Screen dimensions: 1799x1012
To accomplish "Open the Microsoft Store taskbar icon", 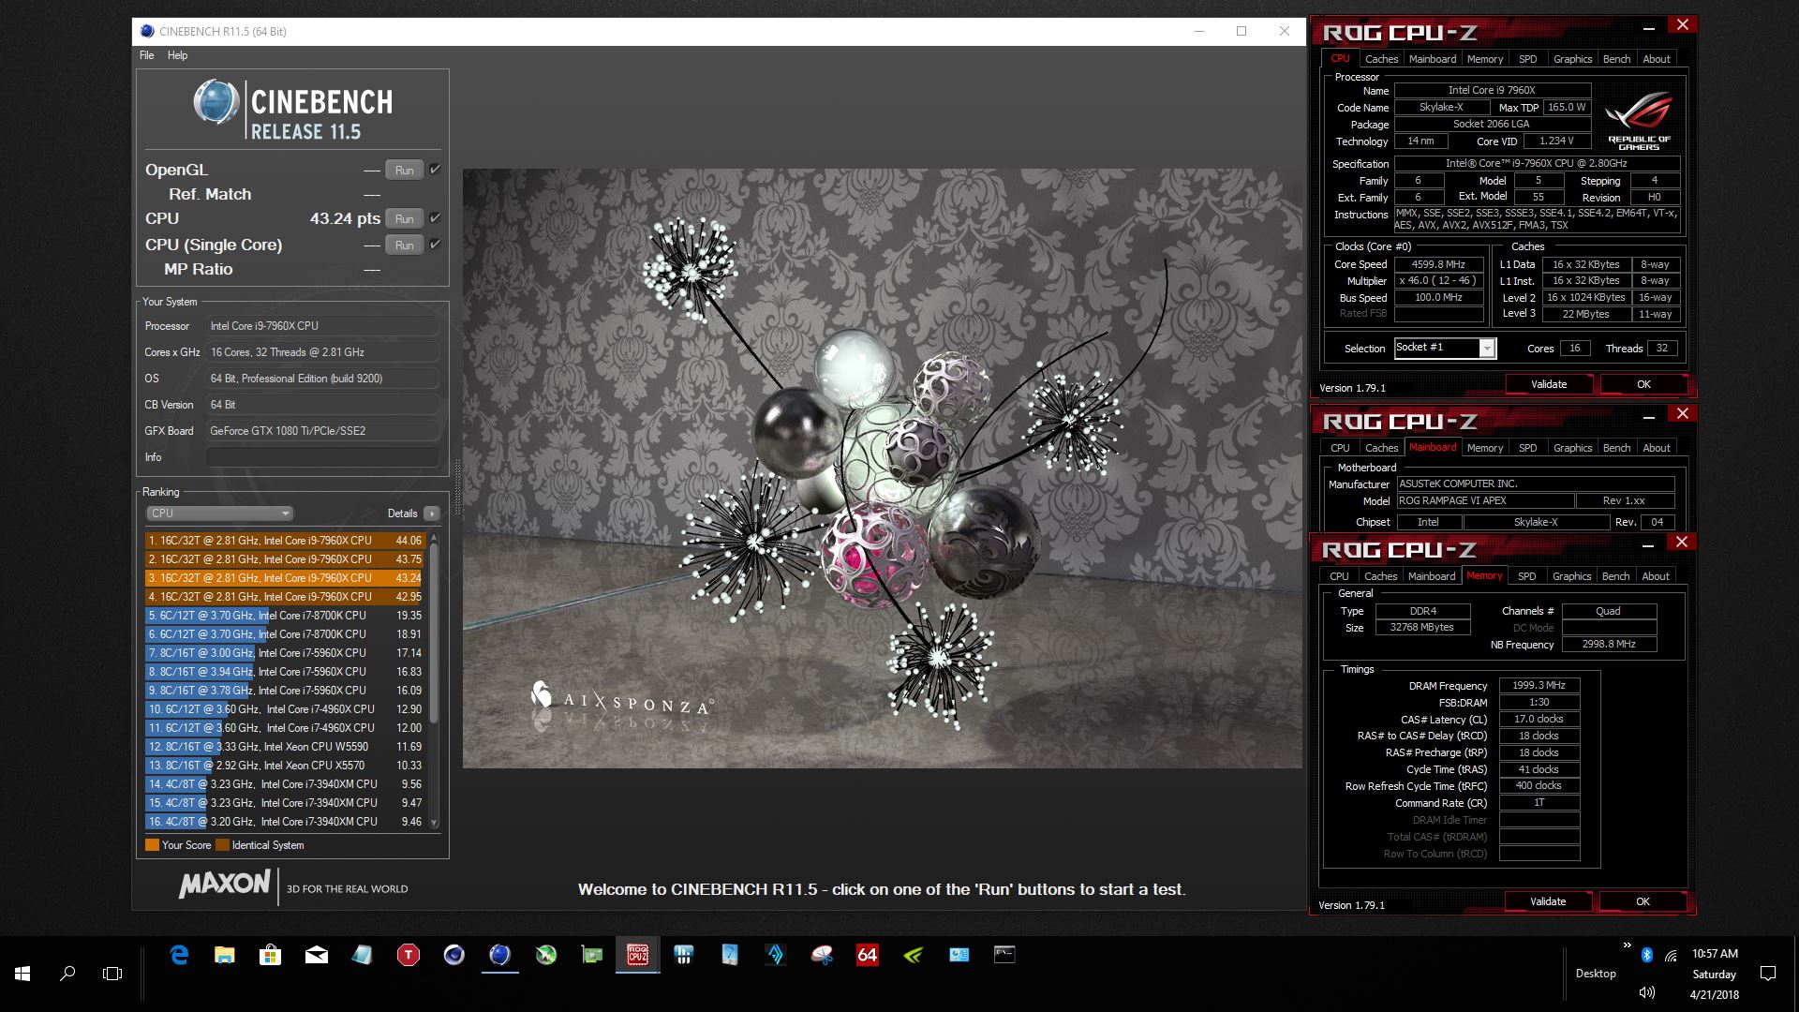I will pos(271,955).
